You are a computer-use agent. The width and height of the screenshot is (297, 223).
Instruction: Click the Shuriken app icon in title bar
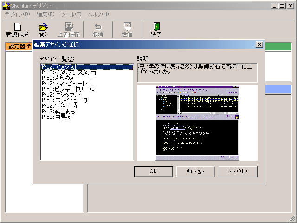[6, 6]
